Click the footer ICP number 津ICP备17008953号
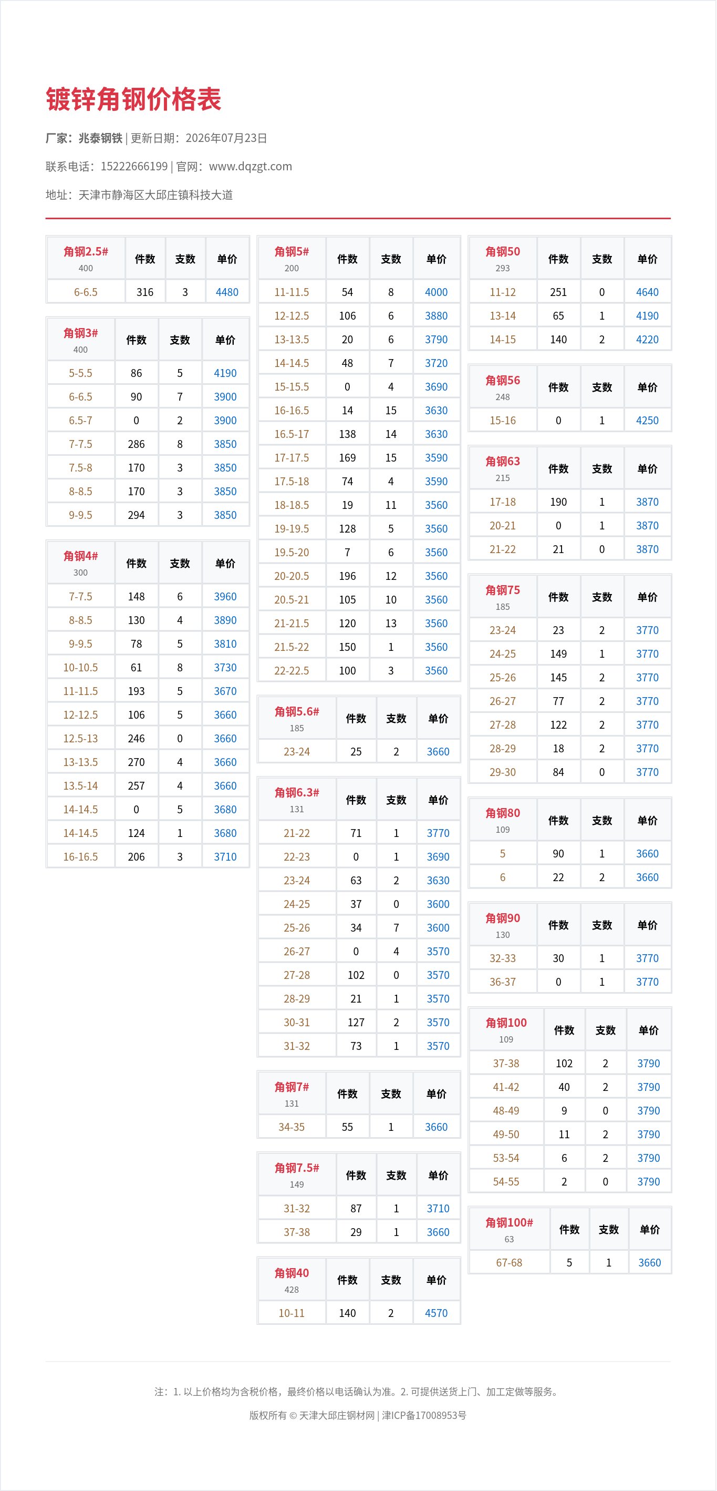The image size is (717, 1491). click(x=424, y=1415)
